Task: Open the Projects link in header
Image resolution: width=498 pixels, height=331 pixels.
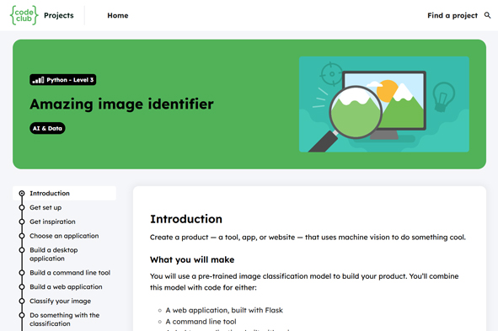Action: (x=59, y=15)
